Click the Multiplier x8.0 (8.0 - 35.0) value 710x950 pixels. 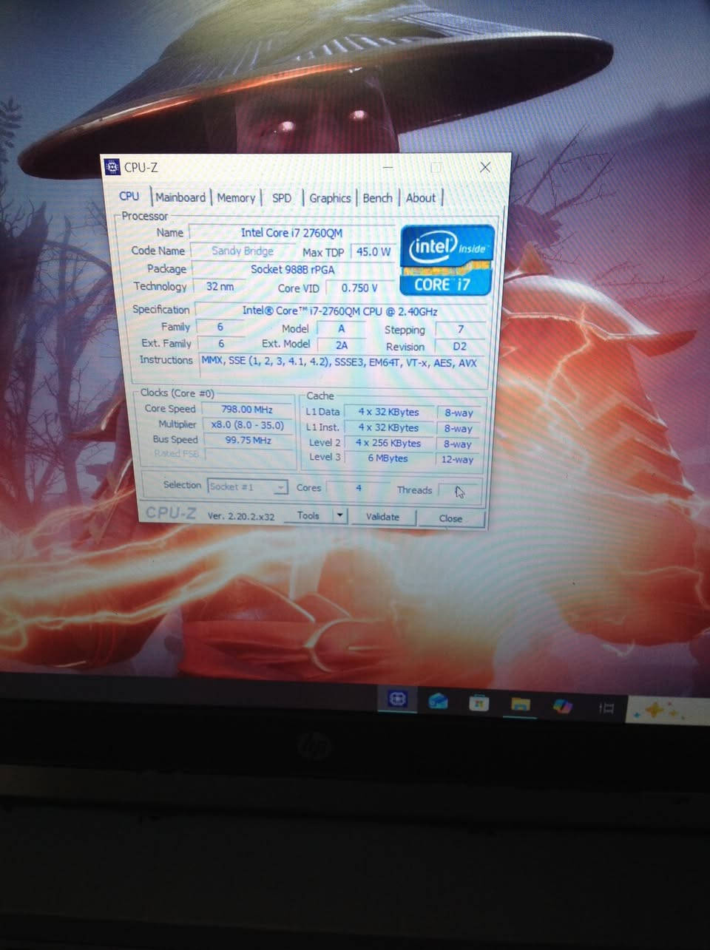click(x=247, y=425)
